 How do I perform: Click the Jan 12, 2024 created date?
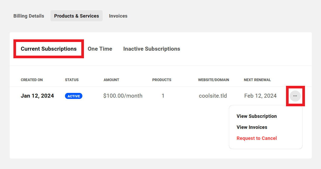point(37,96)
